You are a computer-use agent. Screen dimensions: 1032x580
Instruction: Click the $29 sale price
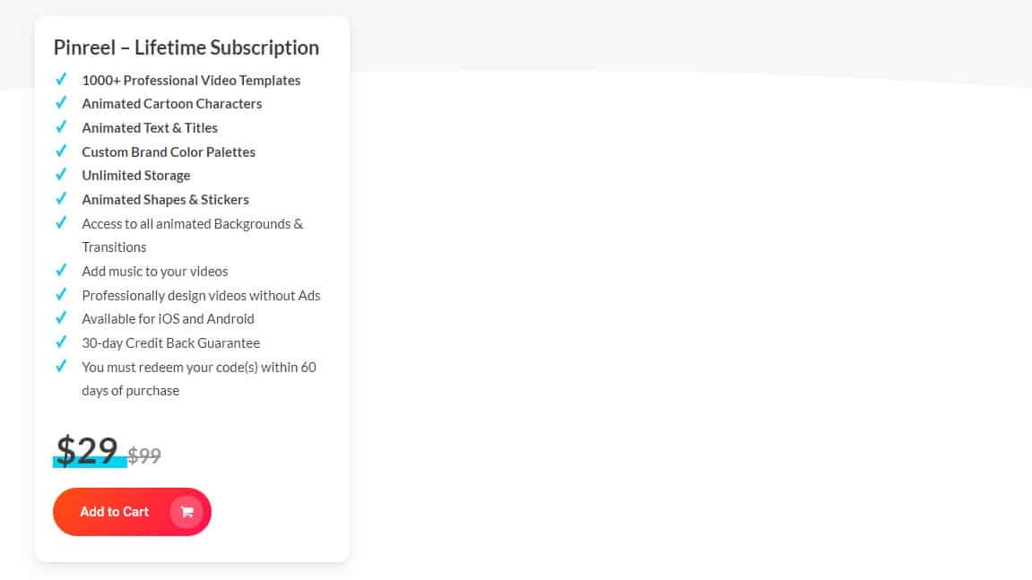click(87, 449)
